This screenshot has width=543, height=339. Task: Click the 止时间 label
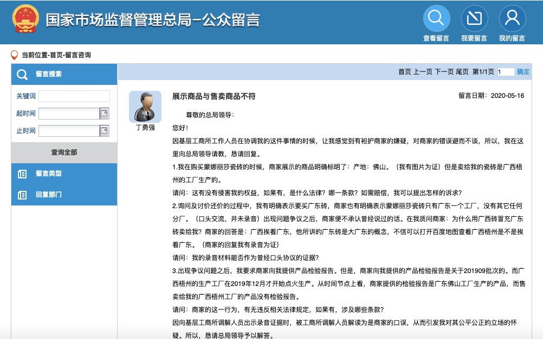(x=26, y=131)
